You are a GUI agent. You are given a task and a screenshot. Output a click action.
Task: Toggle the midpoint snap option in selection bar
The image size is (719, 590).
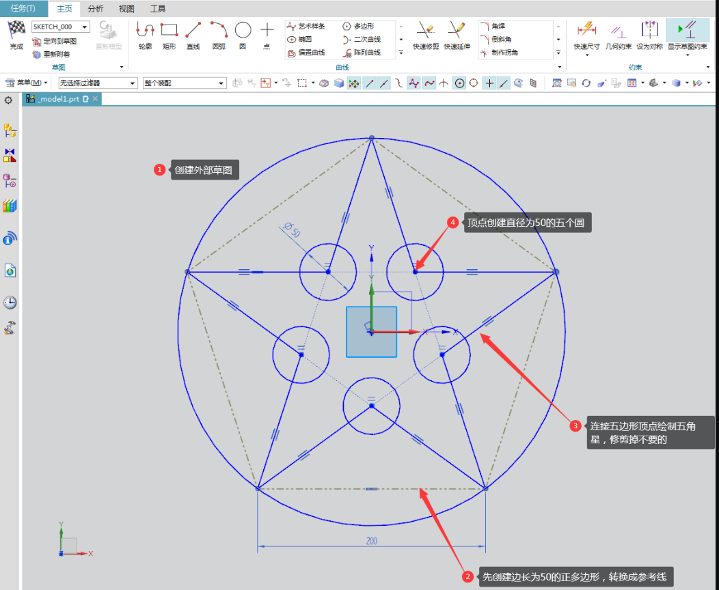(x=384, y=83)
